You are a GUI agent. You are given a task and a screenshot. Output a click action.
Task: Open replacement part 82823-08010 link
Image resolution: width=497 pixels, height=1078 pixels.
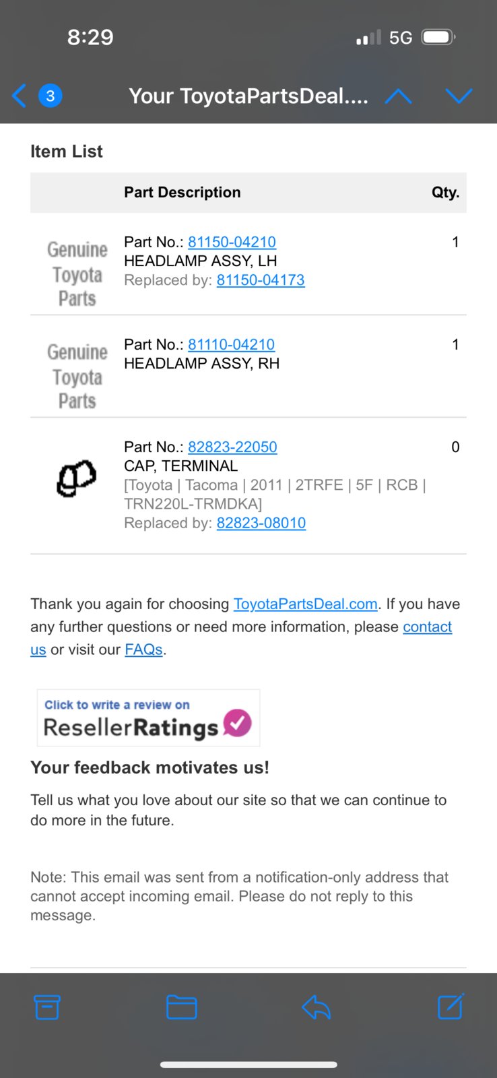(x=261, y=523)
